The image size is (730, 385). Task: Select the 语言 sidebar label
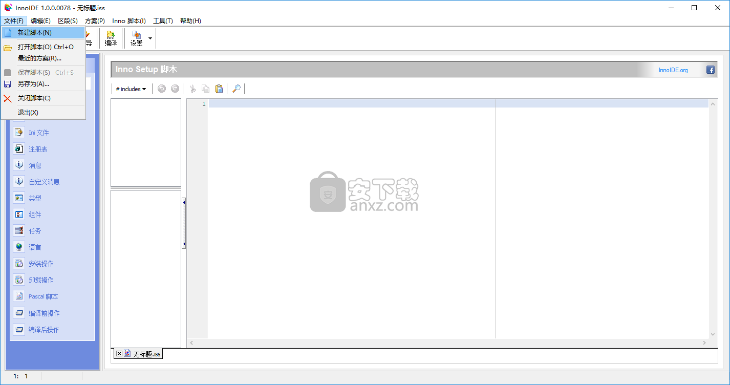(x=35, y=247)
